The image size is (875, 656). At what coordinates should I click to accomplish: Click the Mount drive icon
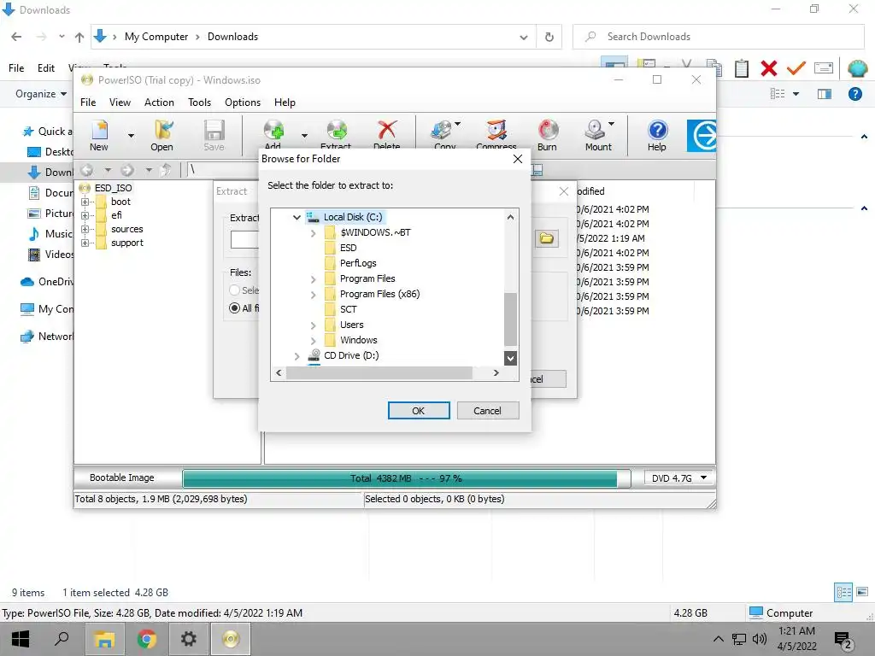tap(595, 131)
